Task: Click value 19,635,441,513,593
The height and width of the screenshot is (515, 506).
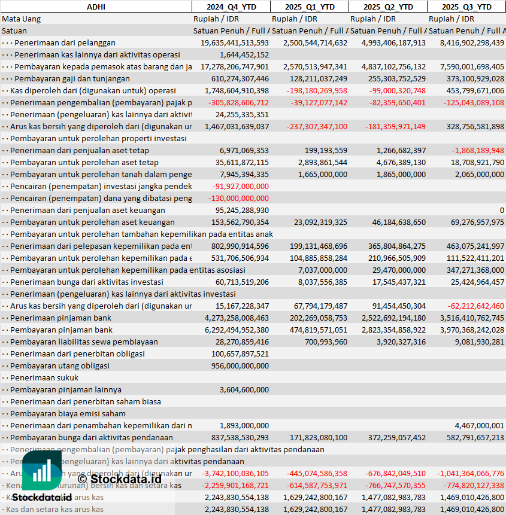Action: coord(234,42)
